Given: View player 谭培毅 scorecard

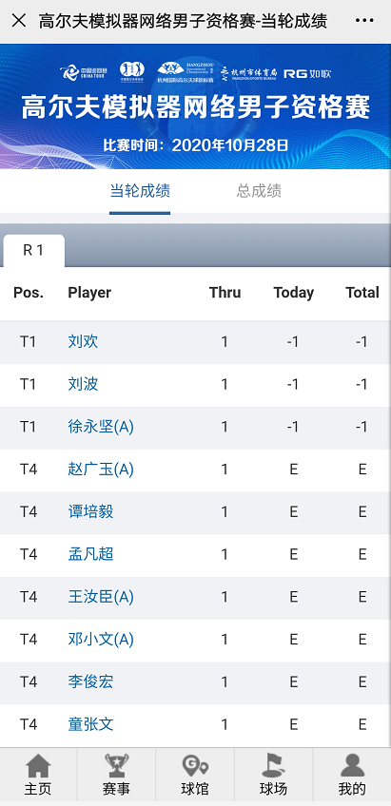Looking at the screenshot, I should coord(90,511).
